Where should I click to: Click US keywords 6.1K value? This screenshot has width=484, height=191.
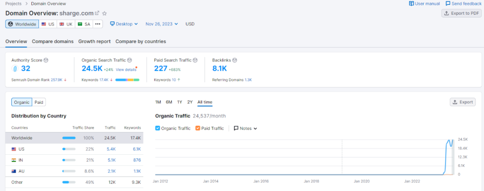click(136, 149)
